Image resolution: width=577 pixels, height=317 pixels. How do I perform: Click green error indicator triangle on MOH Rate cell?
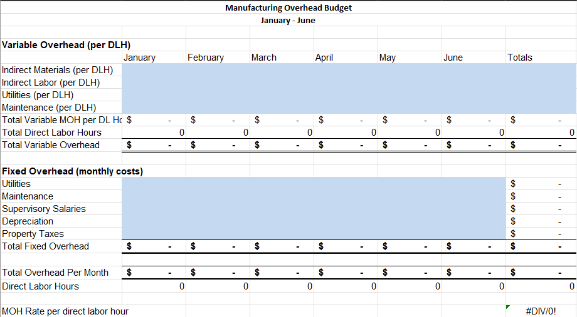(x=508, y=307)
